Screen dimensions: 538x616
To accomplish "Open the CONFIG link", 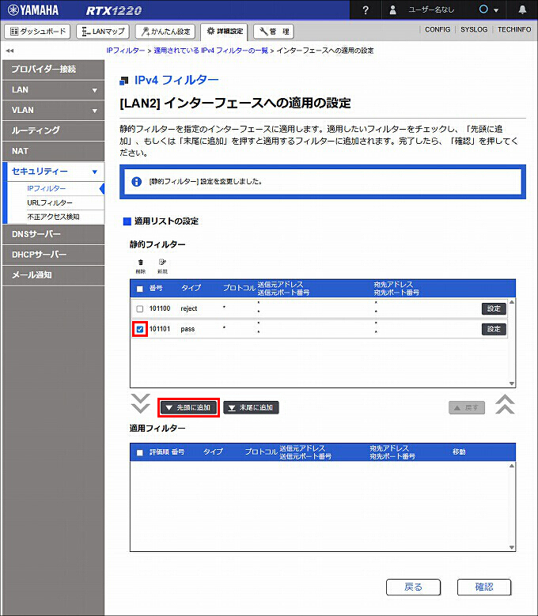I will tap(438, 29).
